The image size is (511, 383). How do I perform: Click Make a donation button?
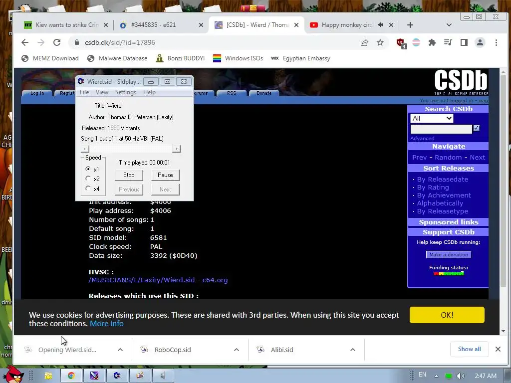(x=449, y=255)
